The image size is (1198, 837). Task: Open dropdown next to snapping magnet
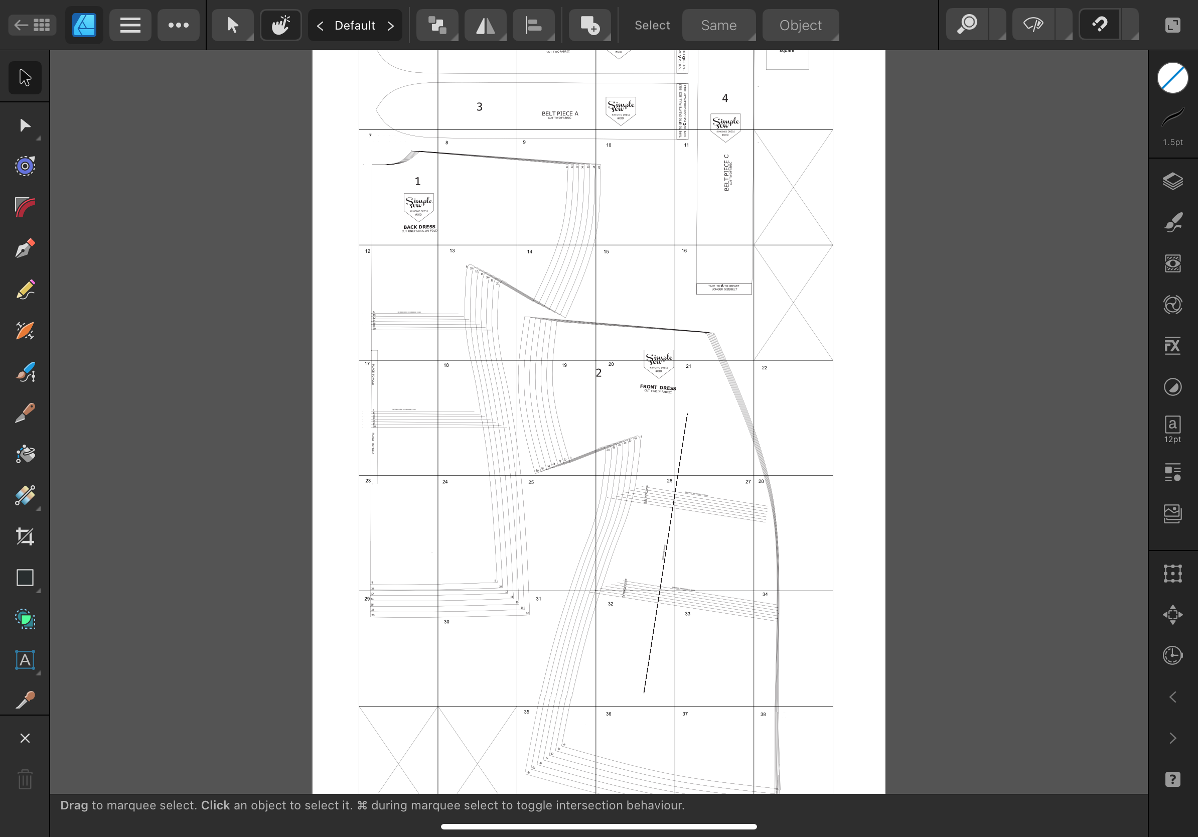pyautogui.click(x=1130, y=25)
